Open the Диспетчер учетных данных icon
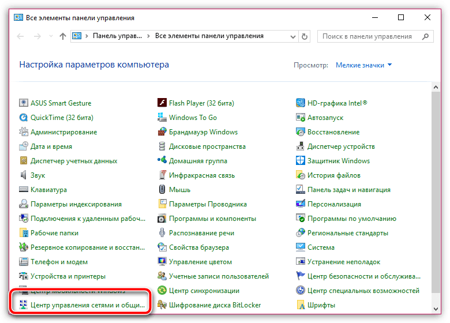Screen dimensions: 450x323 point(24,161)
